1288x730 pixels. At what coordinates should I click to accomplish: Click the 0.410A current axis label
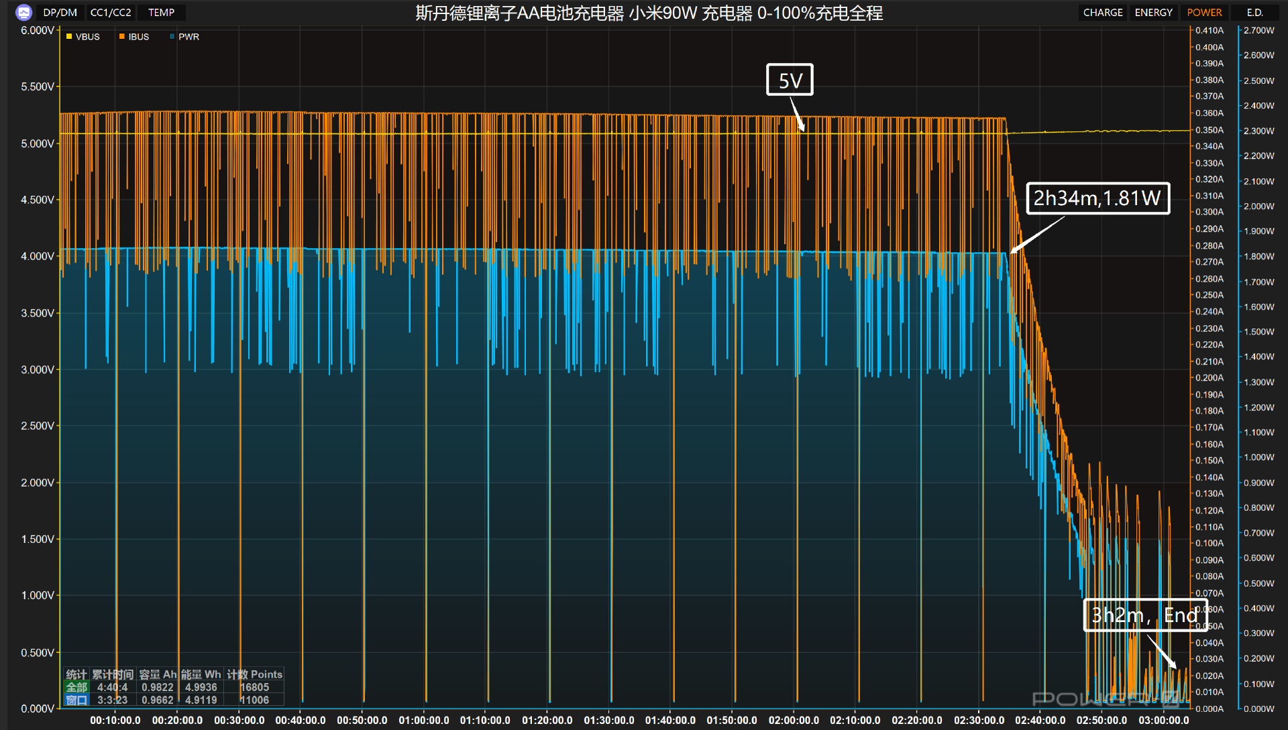[x=1210, y=30]
